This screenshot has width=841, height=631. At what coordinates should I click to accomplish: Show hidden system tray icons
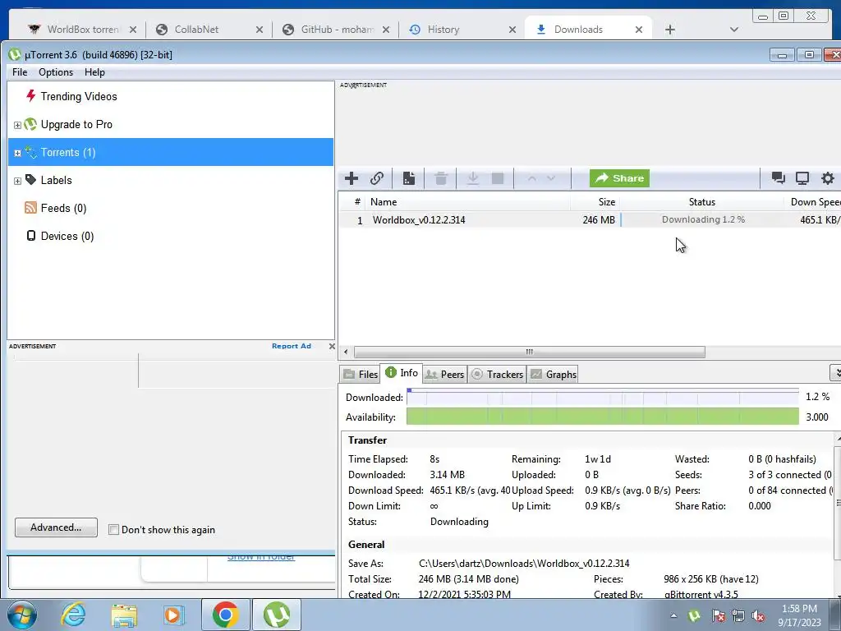[673, 615]
